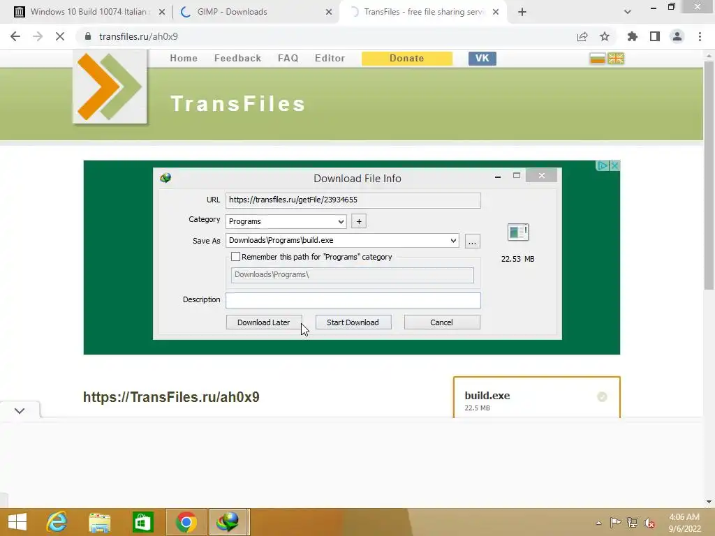Open Feedback in site navigation
Viewport: 715px width, 536px height.
[x=237, y=59]
